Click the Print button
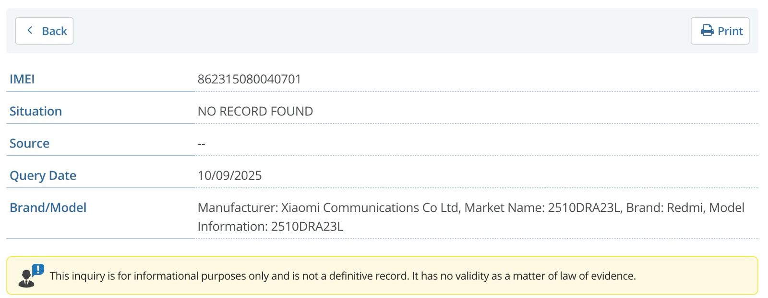Viewport: 768px width, 298px height. coord(720,31)
